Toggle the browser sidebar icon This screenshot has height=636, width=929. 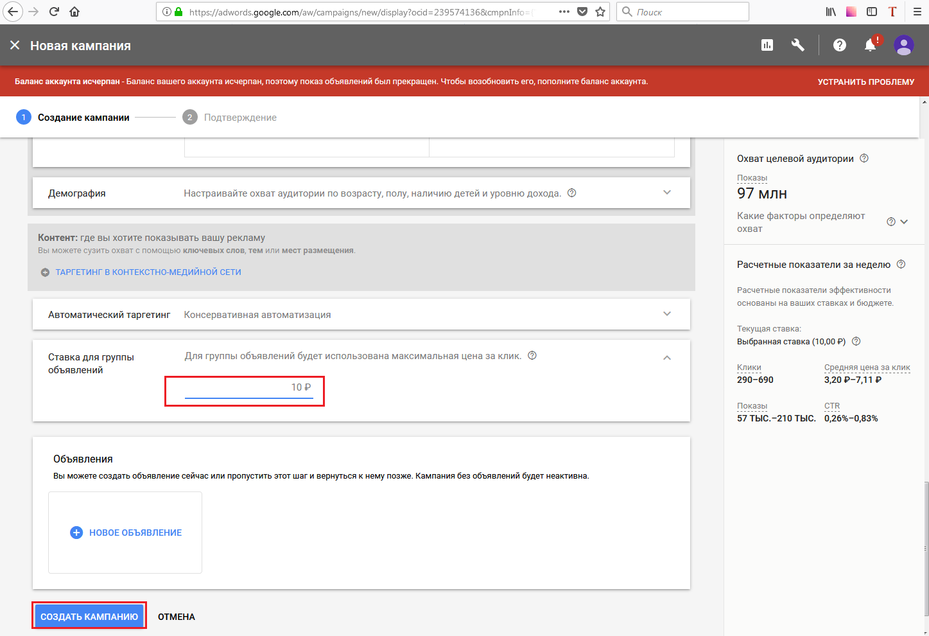click(872, 12)
